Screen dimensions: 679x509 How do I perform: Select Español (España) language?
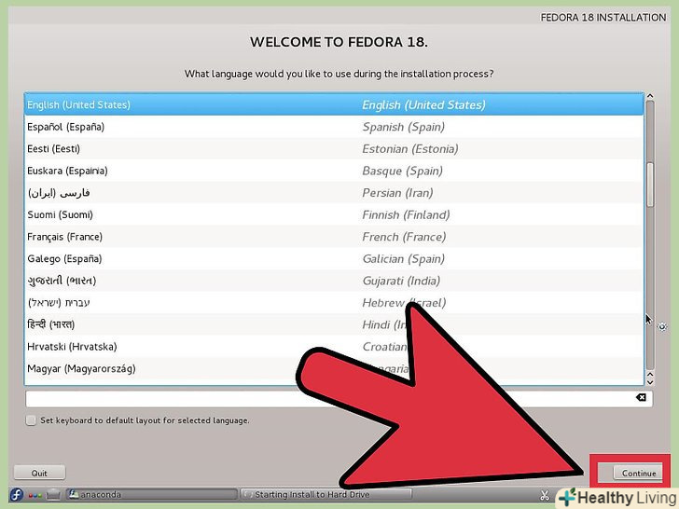pyautogui.click(x=334, y=127)
